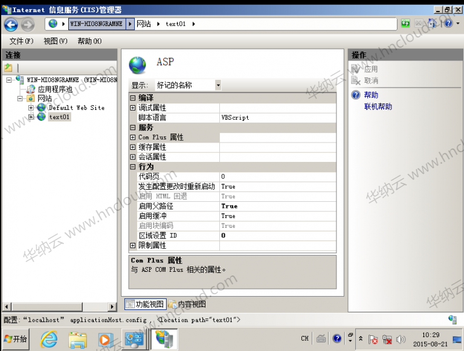Viewport: 464px width, 351px height.
Task: Collapse the 网站 tree node
Action: click(20, 98)
